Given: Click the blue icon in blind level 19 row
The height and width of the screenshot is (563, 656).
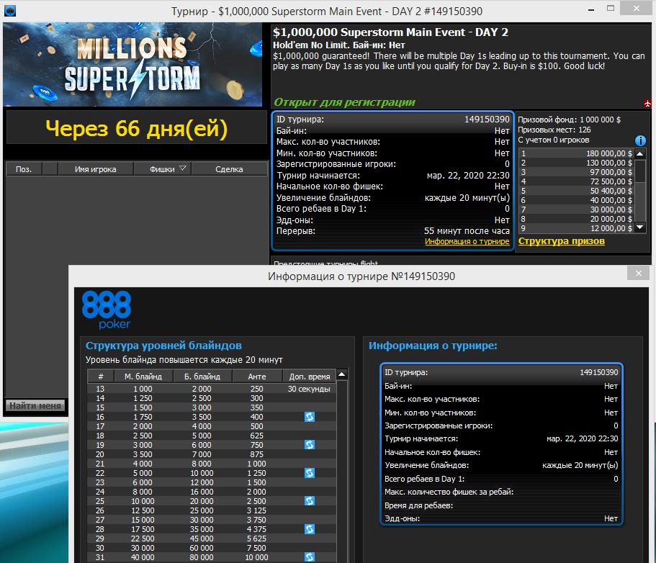Looking at the screenshot, I should 310,445.
